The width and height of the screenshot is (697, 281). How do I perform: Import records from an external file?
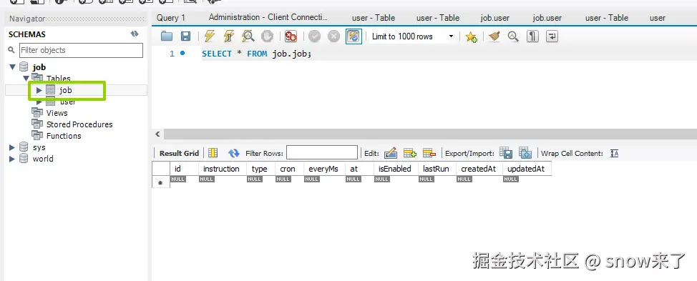pos(525,153)
